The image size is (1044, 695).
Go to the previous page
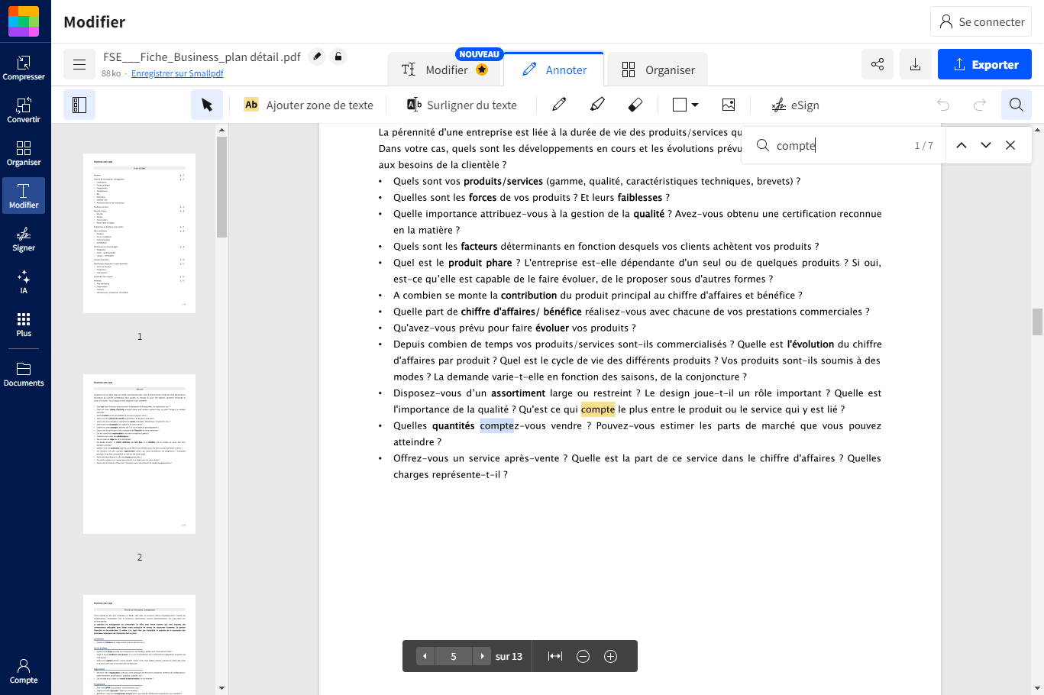[x=425, y=656]
